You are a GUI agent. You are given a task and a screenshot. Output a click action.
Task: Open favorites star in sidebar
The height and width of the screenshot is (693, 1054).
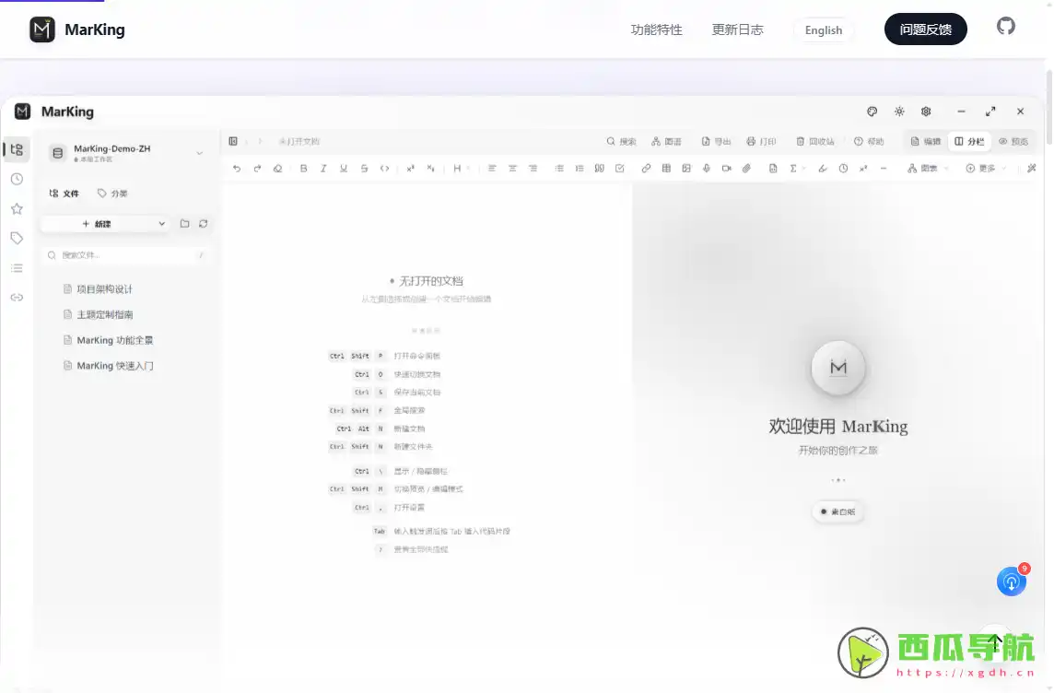[x=17, y=209]
